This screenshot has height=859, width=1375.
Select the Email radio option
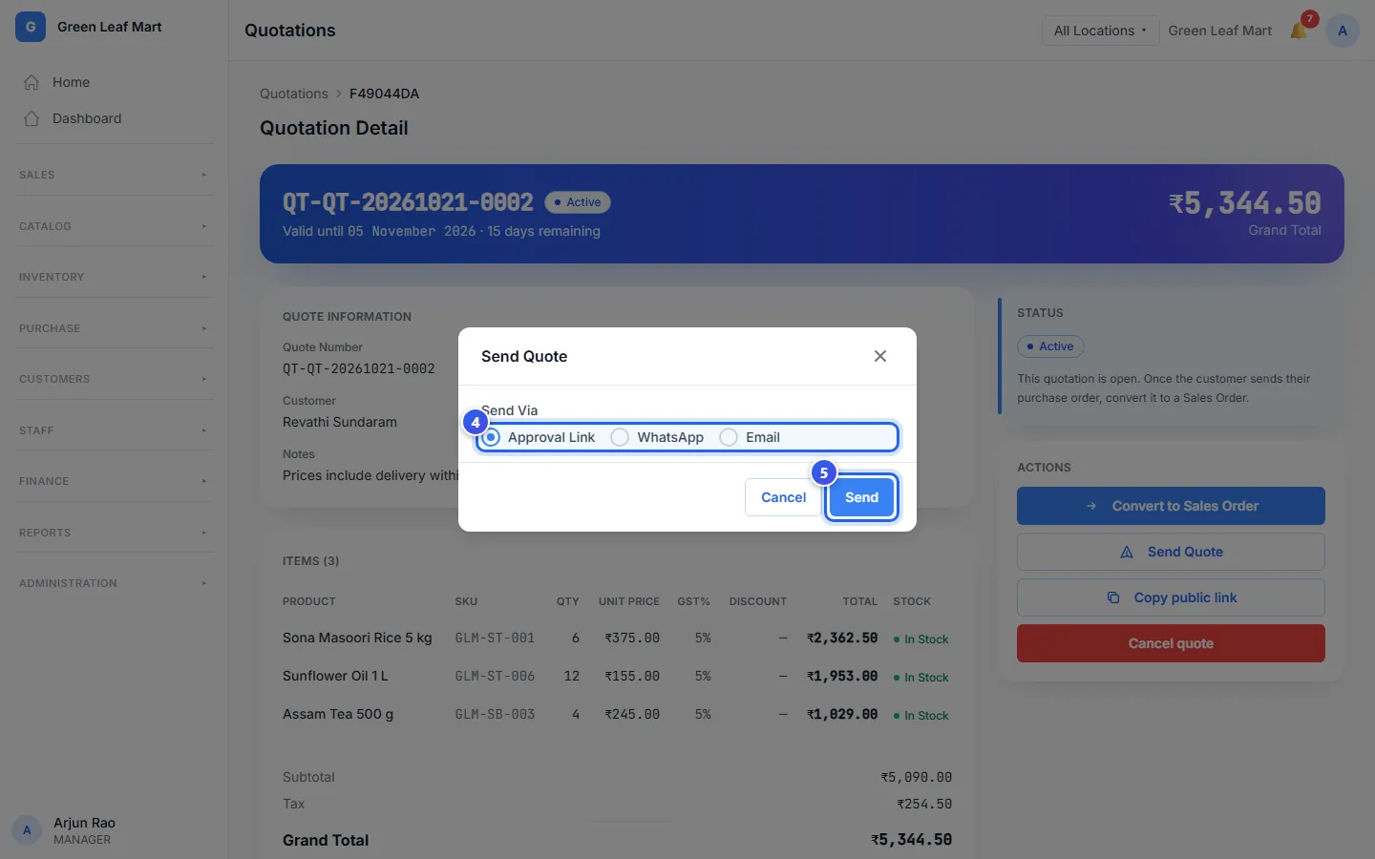click(729, 437)
